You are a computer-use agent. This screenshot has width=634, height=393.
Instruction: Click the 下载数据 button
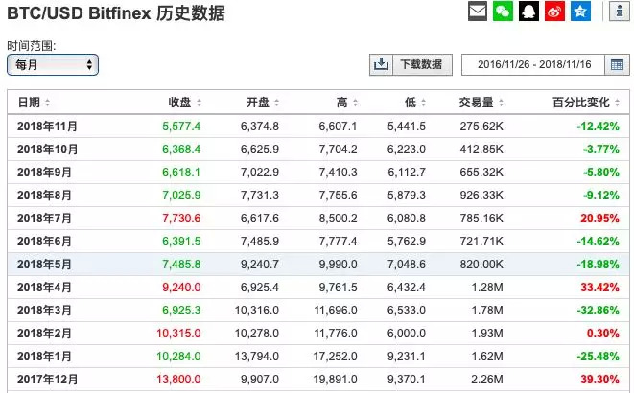421,64
